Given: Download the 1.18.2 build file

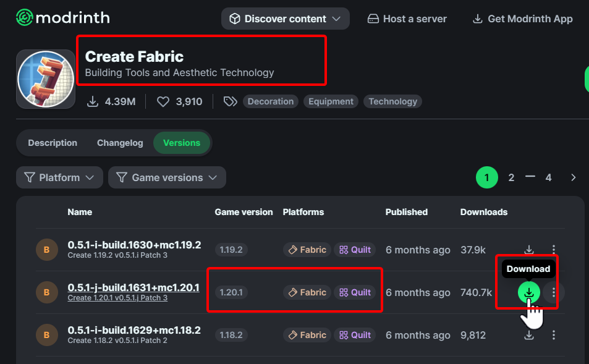Looking at the screenshot, I should click(529, 335).
